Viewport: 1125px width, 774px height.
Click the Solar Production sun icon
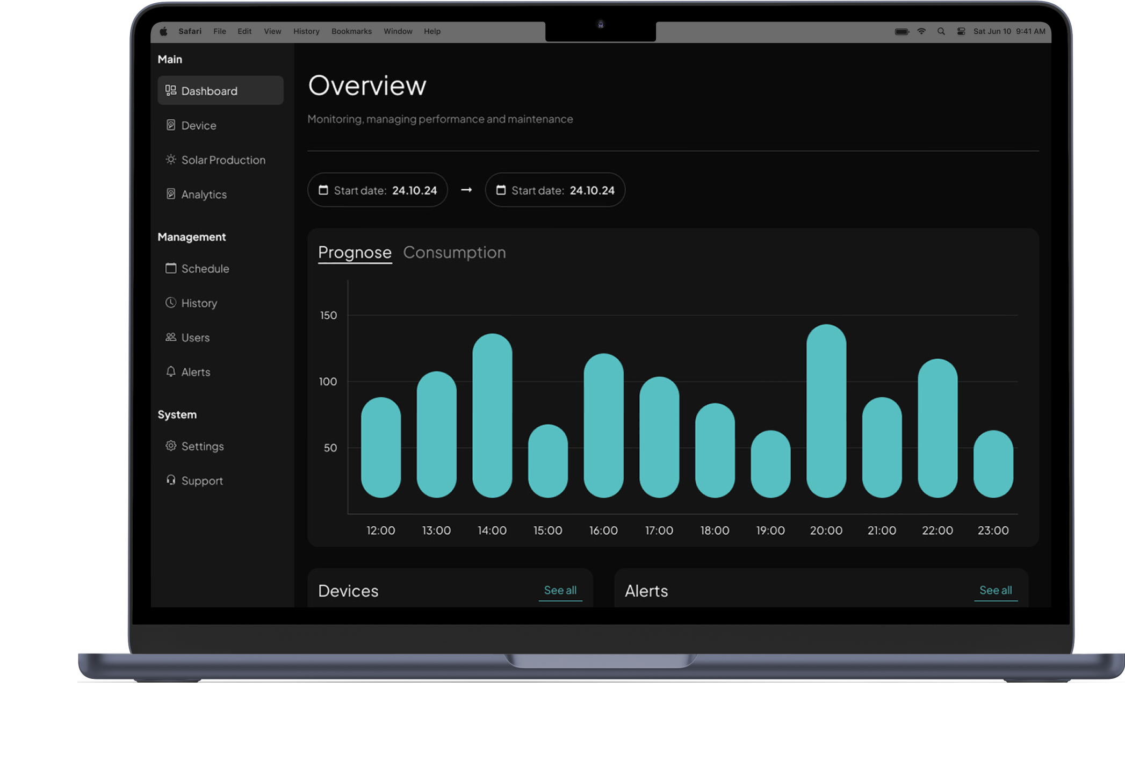[170, 159]
